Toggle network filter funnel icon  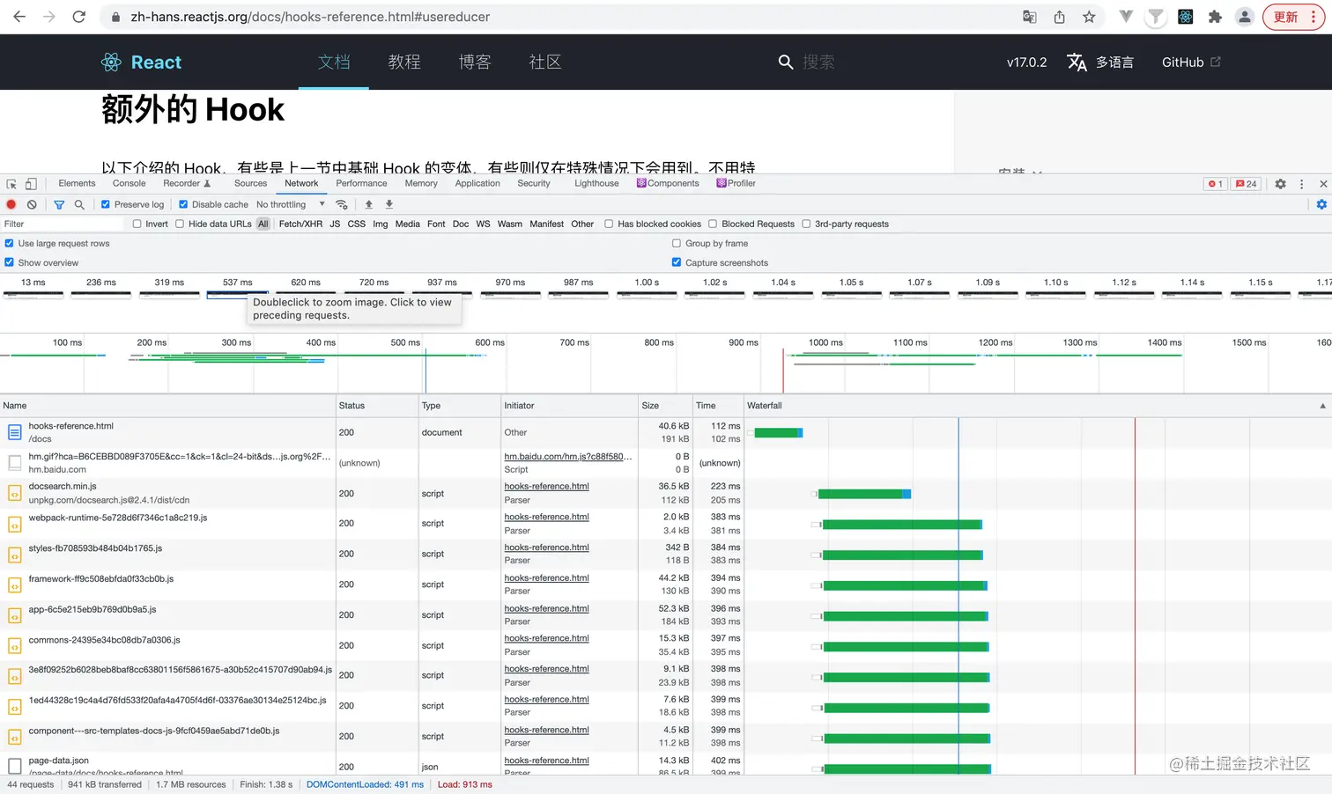pyautogui.click(x=59, y=204)
